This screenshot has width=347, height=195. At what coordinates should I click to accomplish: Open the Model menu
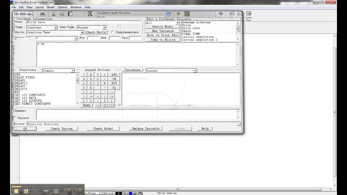(x=51, y=7)
